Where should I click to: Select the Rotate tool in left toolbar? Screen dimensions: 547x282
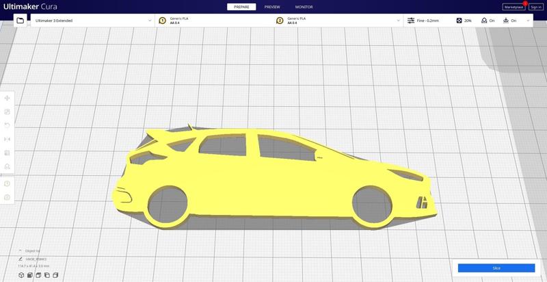click(x=7, y=125)
